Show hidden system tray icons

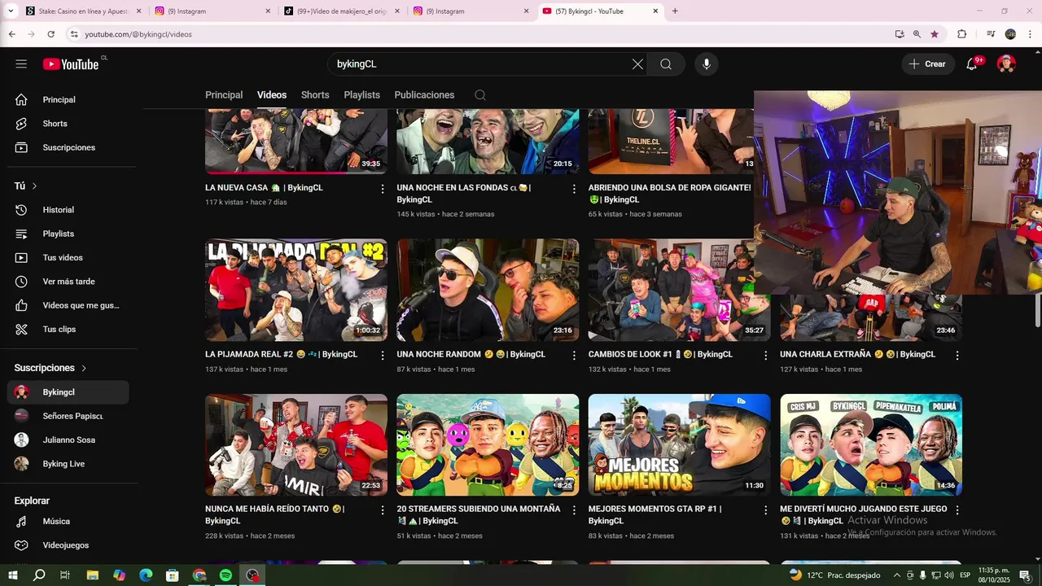tap(897, 575)
